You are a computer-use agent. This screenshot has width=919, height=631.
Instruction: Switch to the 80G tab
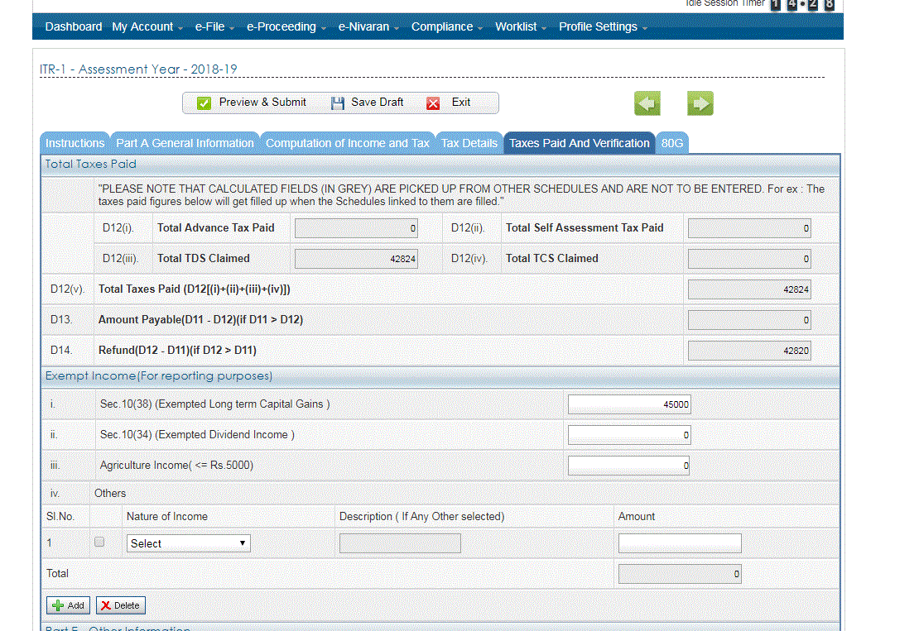coord(671,143)
